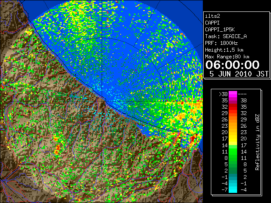
Task: Select the 'Max Range:80 km' text
Action: point(227,57)
